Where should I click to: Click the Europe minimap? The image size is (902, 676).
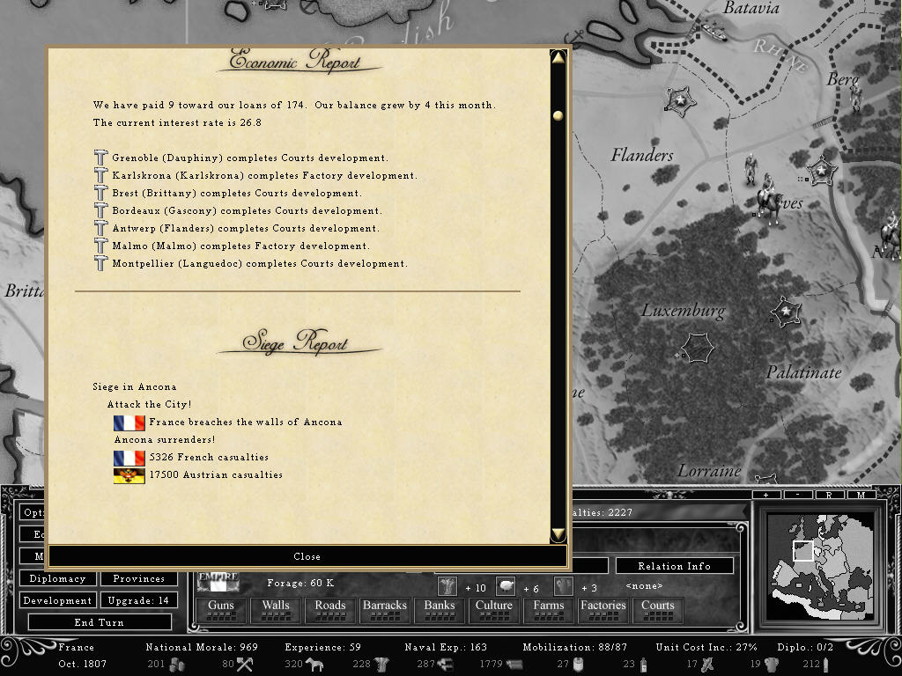(822, 566)
